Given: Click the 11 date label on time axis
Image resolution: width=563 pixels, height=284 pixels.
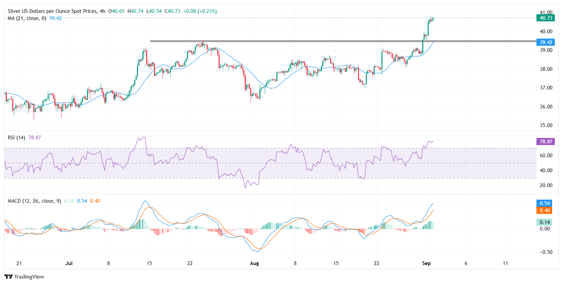Looking at the screenshot, I should (506, 263).
